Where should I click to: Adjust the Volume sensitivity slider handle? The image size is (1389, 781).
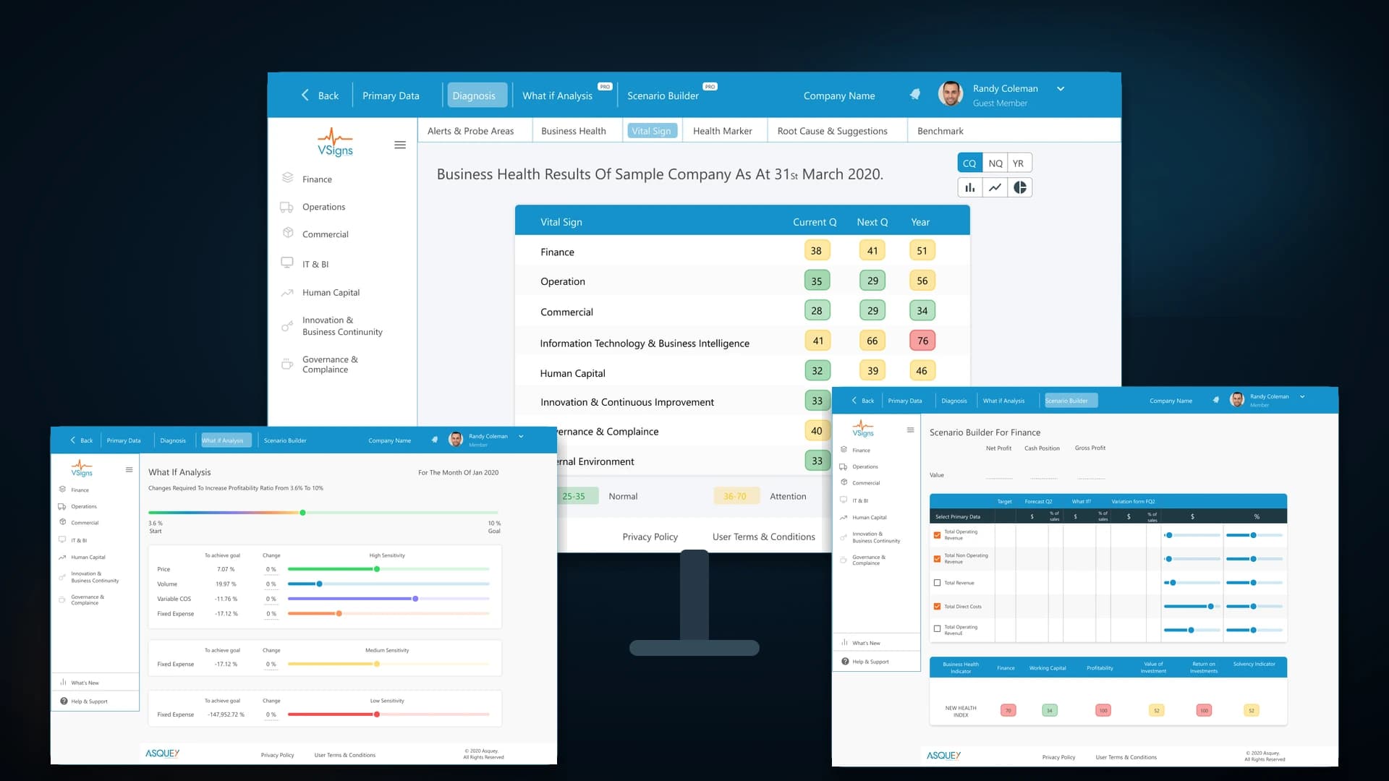[x=319, y=584]
